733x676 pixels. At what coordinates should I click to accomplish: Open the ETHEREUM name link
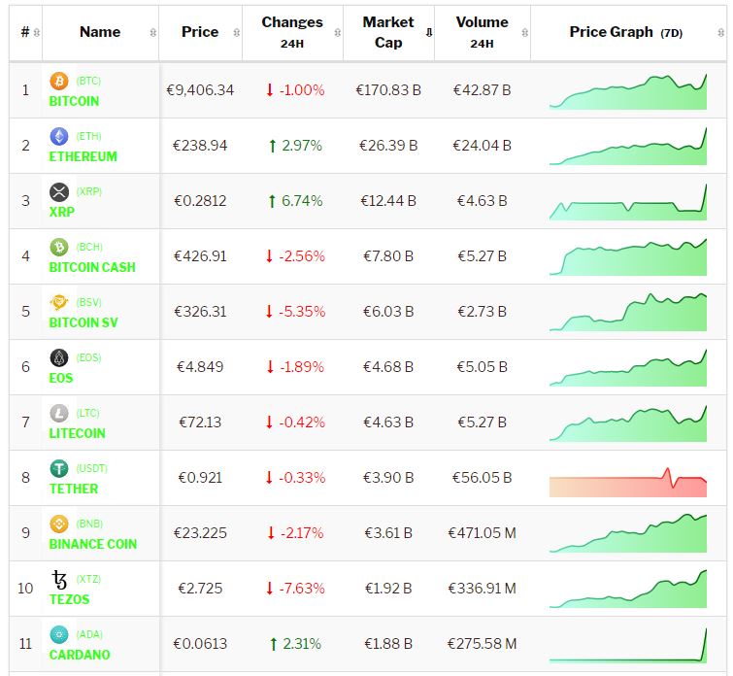coord(83,156)
